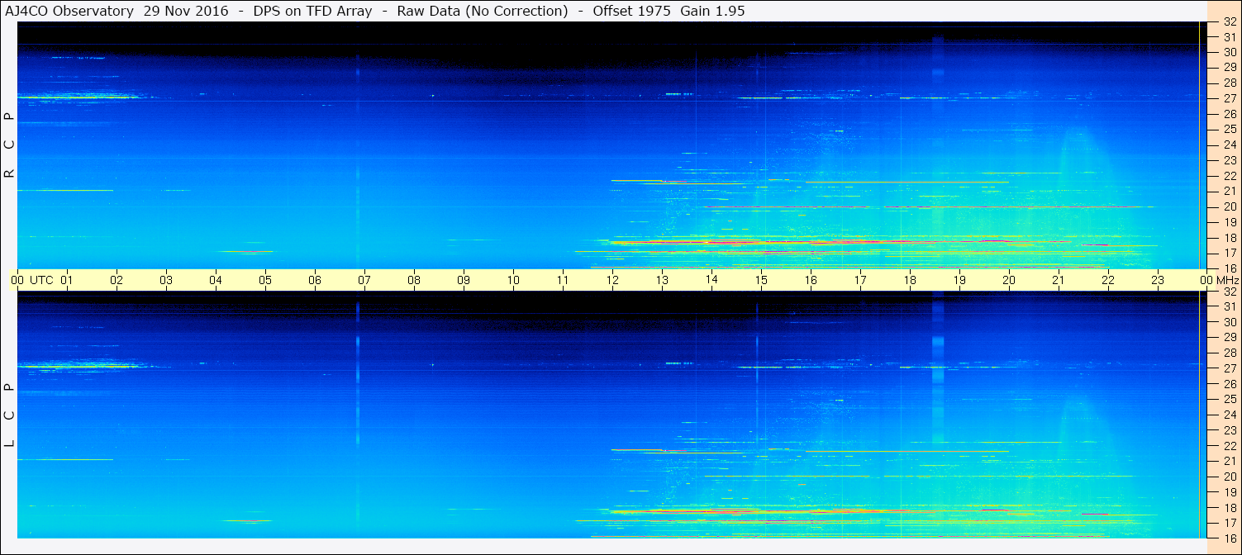Pick the 15 hour marker
This screenshot has height=555, width=1242.
(761, 280)
